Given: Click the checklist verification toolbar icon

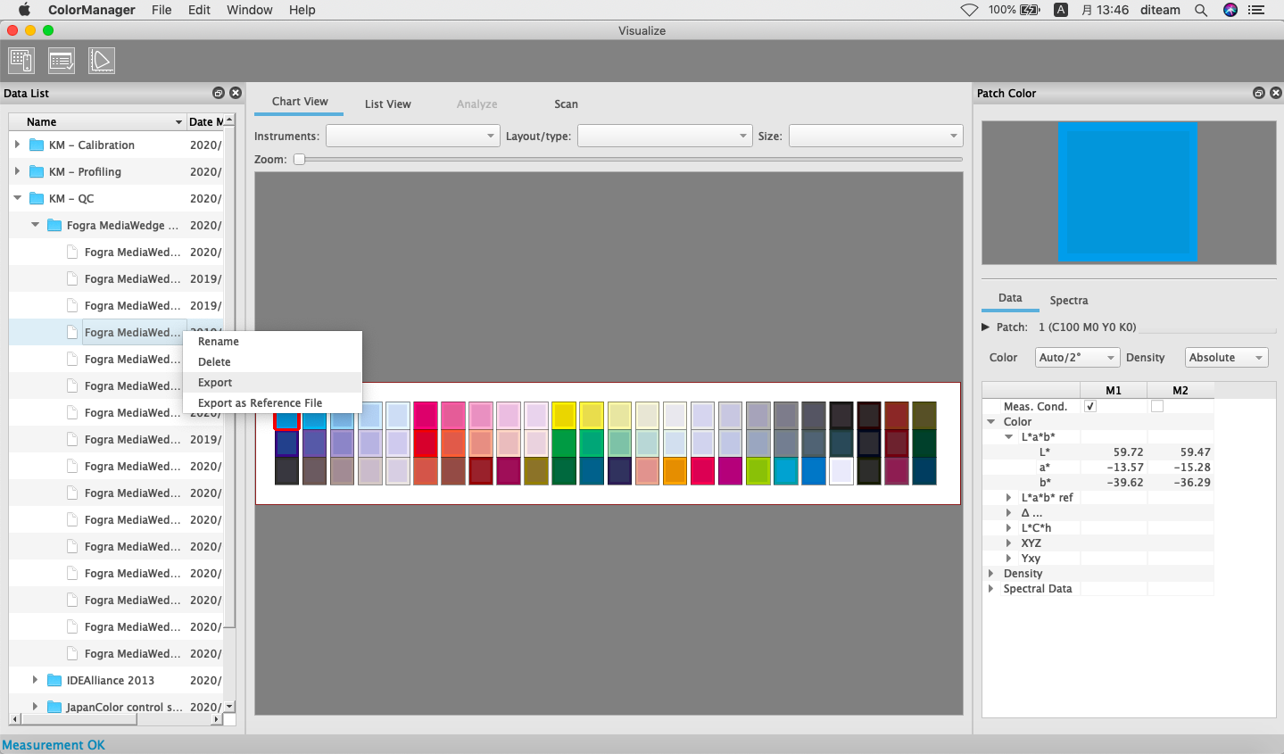Looking at the screenshot, I should pos(62,61).
